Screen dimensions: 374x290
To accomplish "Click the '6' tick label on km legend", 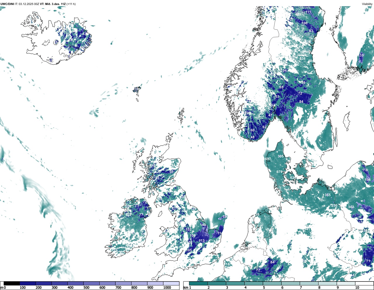I will pyautogui.click(x=283, y=288).
